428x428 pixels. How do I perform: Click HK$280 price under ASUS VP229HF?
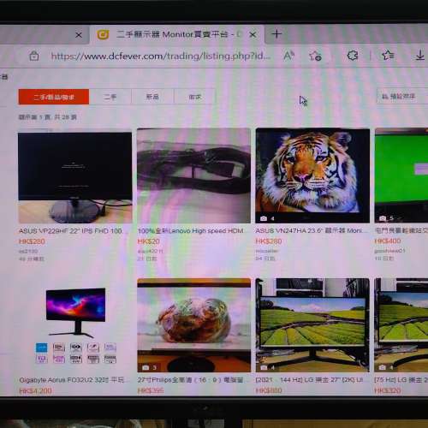coord(32,241)
